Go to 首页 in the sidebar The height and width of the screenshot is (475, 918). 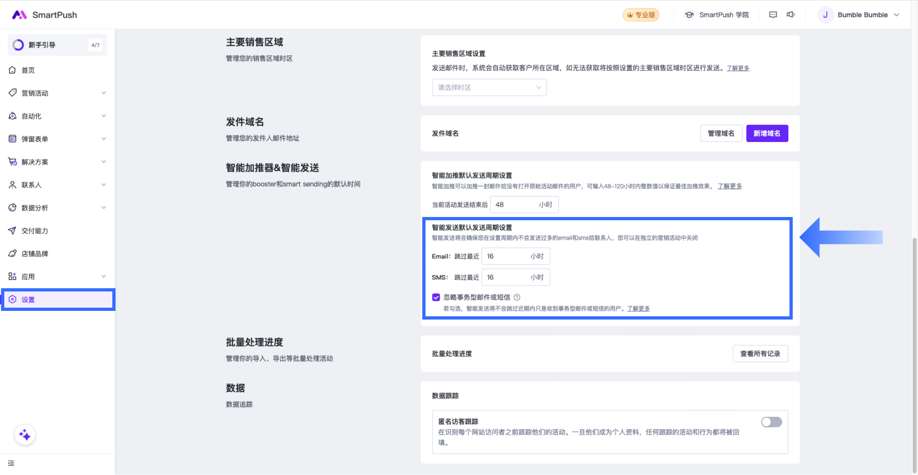[28, 70]
